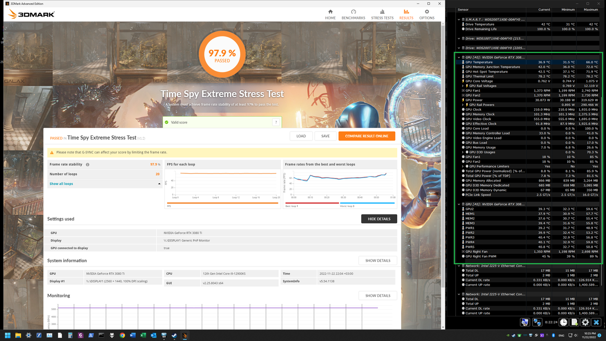Expand the GPU Rail Voltages row

point(463,86)
